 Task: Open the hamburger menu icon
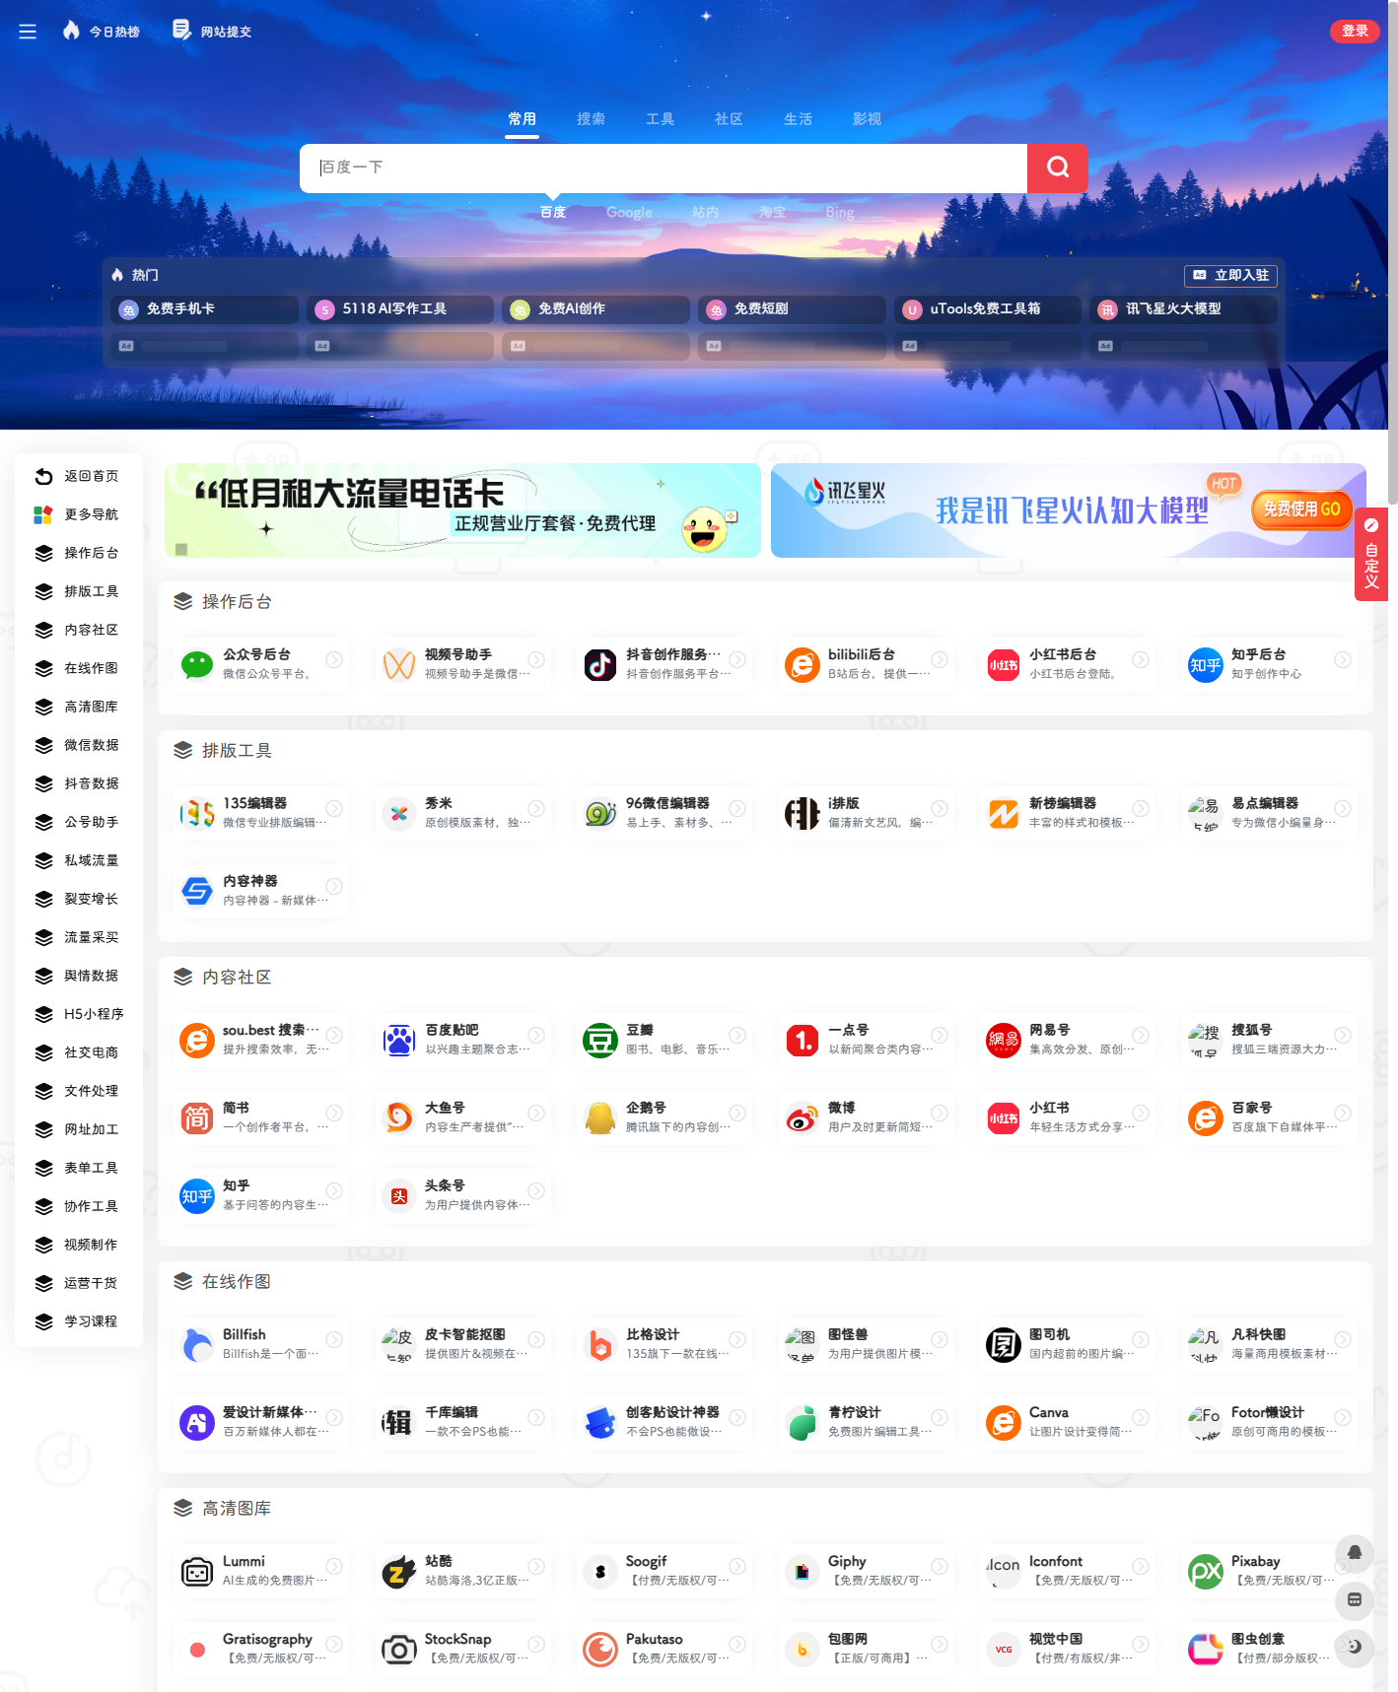coord(28,32)
